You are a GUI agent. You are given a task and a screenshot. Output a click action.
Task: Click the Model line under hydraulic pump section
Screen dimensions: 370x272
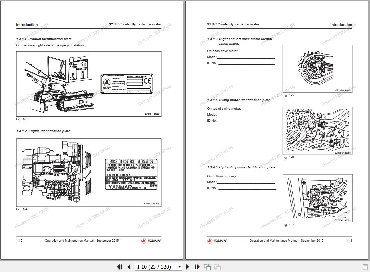point(241,182)
